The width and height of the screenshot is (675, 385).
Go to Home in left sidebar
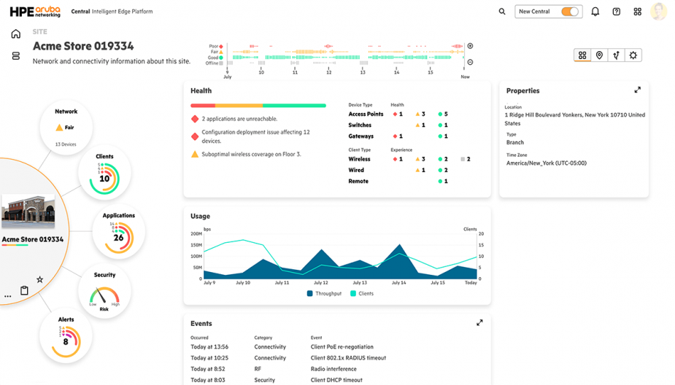tap(16, 34)
